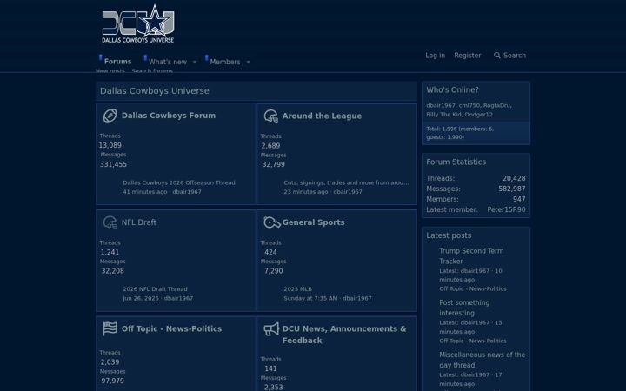Click Off Topic link under Post something interesting
626x391 pixels.
(473, 341)
